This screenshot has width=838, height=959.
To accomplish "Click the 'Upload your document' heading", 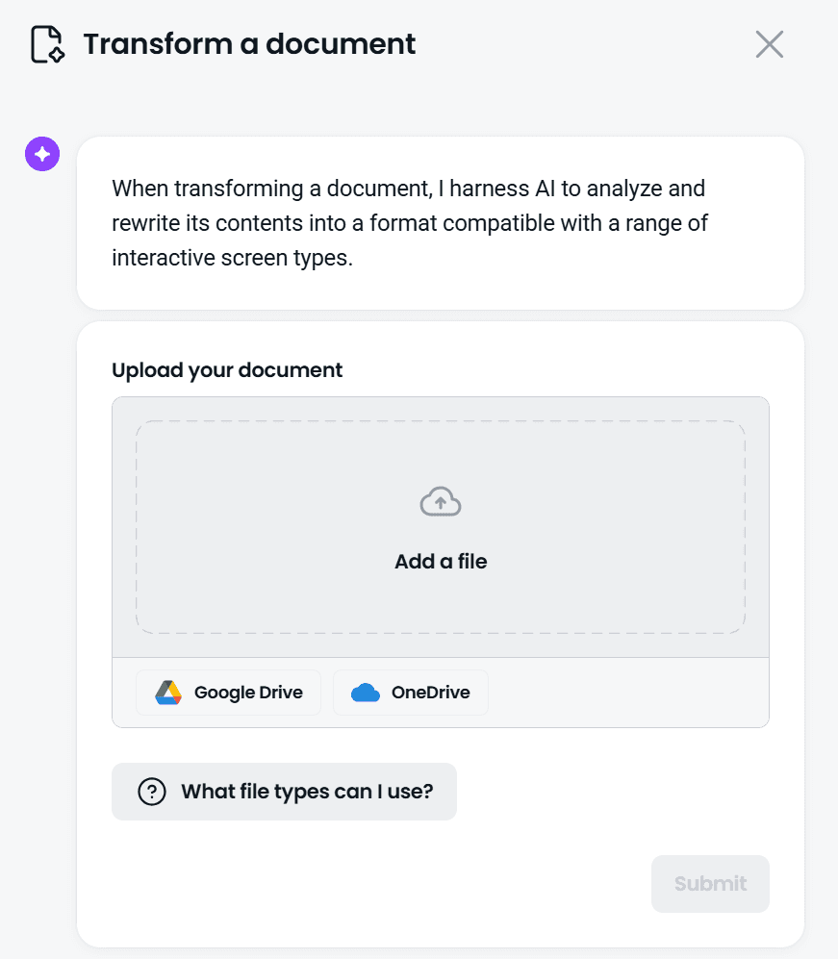I will click(227, 370).
